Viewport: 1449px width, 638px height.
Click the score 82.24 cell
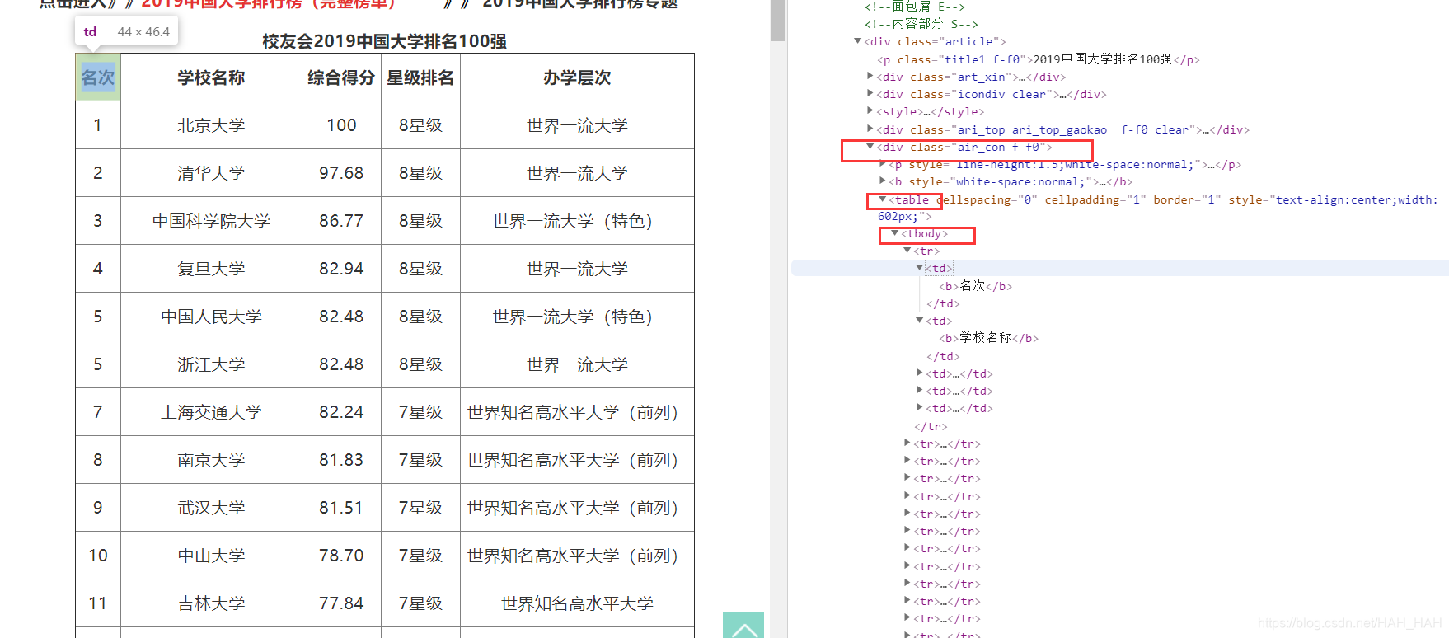[341, 412]
